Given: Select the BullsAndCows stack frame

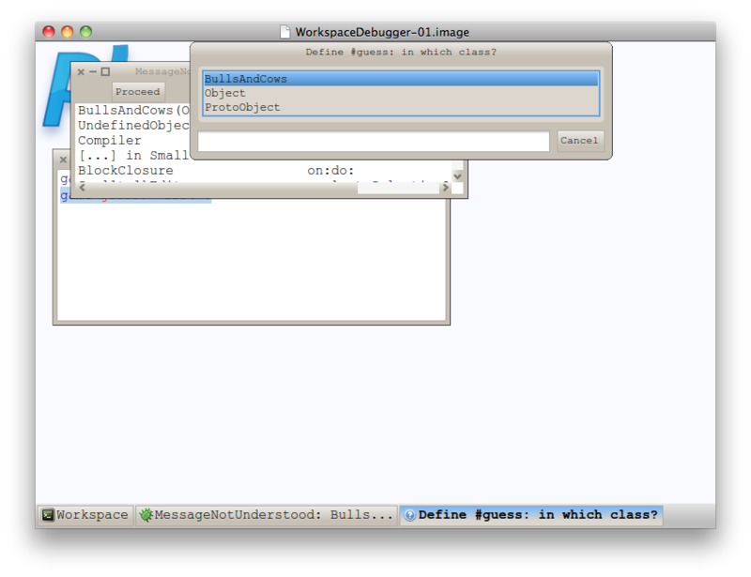Looking at the screenshot, I should click(133, 110).
